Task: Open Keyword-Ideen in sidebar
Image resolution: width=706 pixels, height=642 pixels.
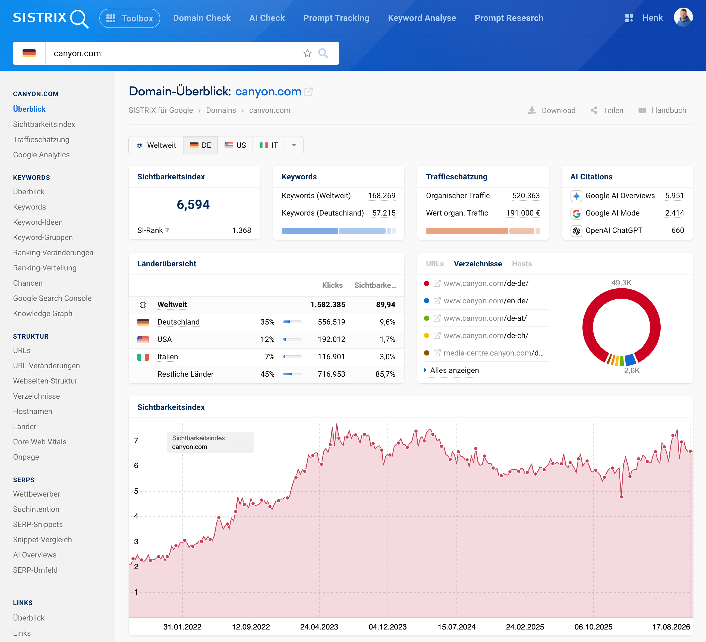Action: coord(38,222)
